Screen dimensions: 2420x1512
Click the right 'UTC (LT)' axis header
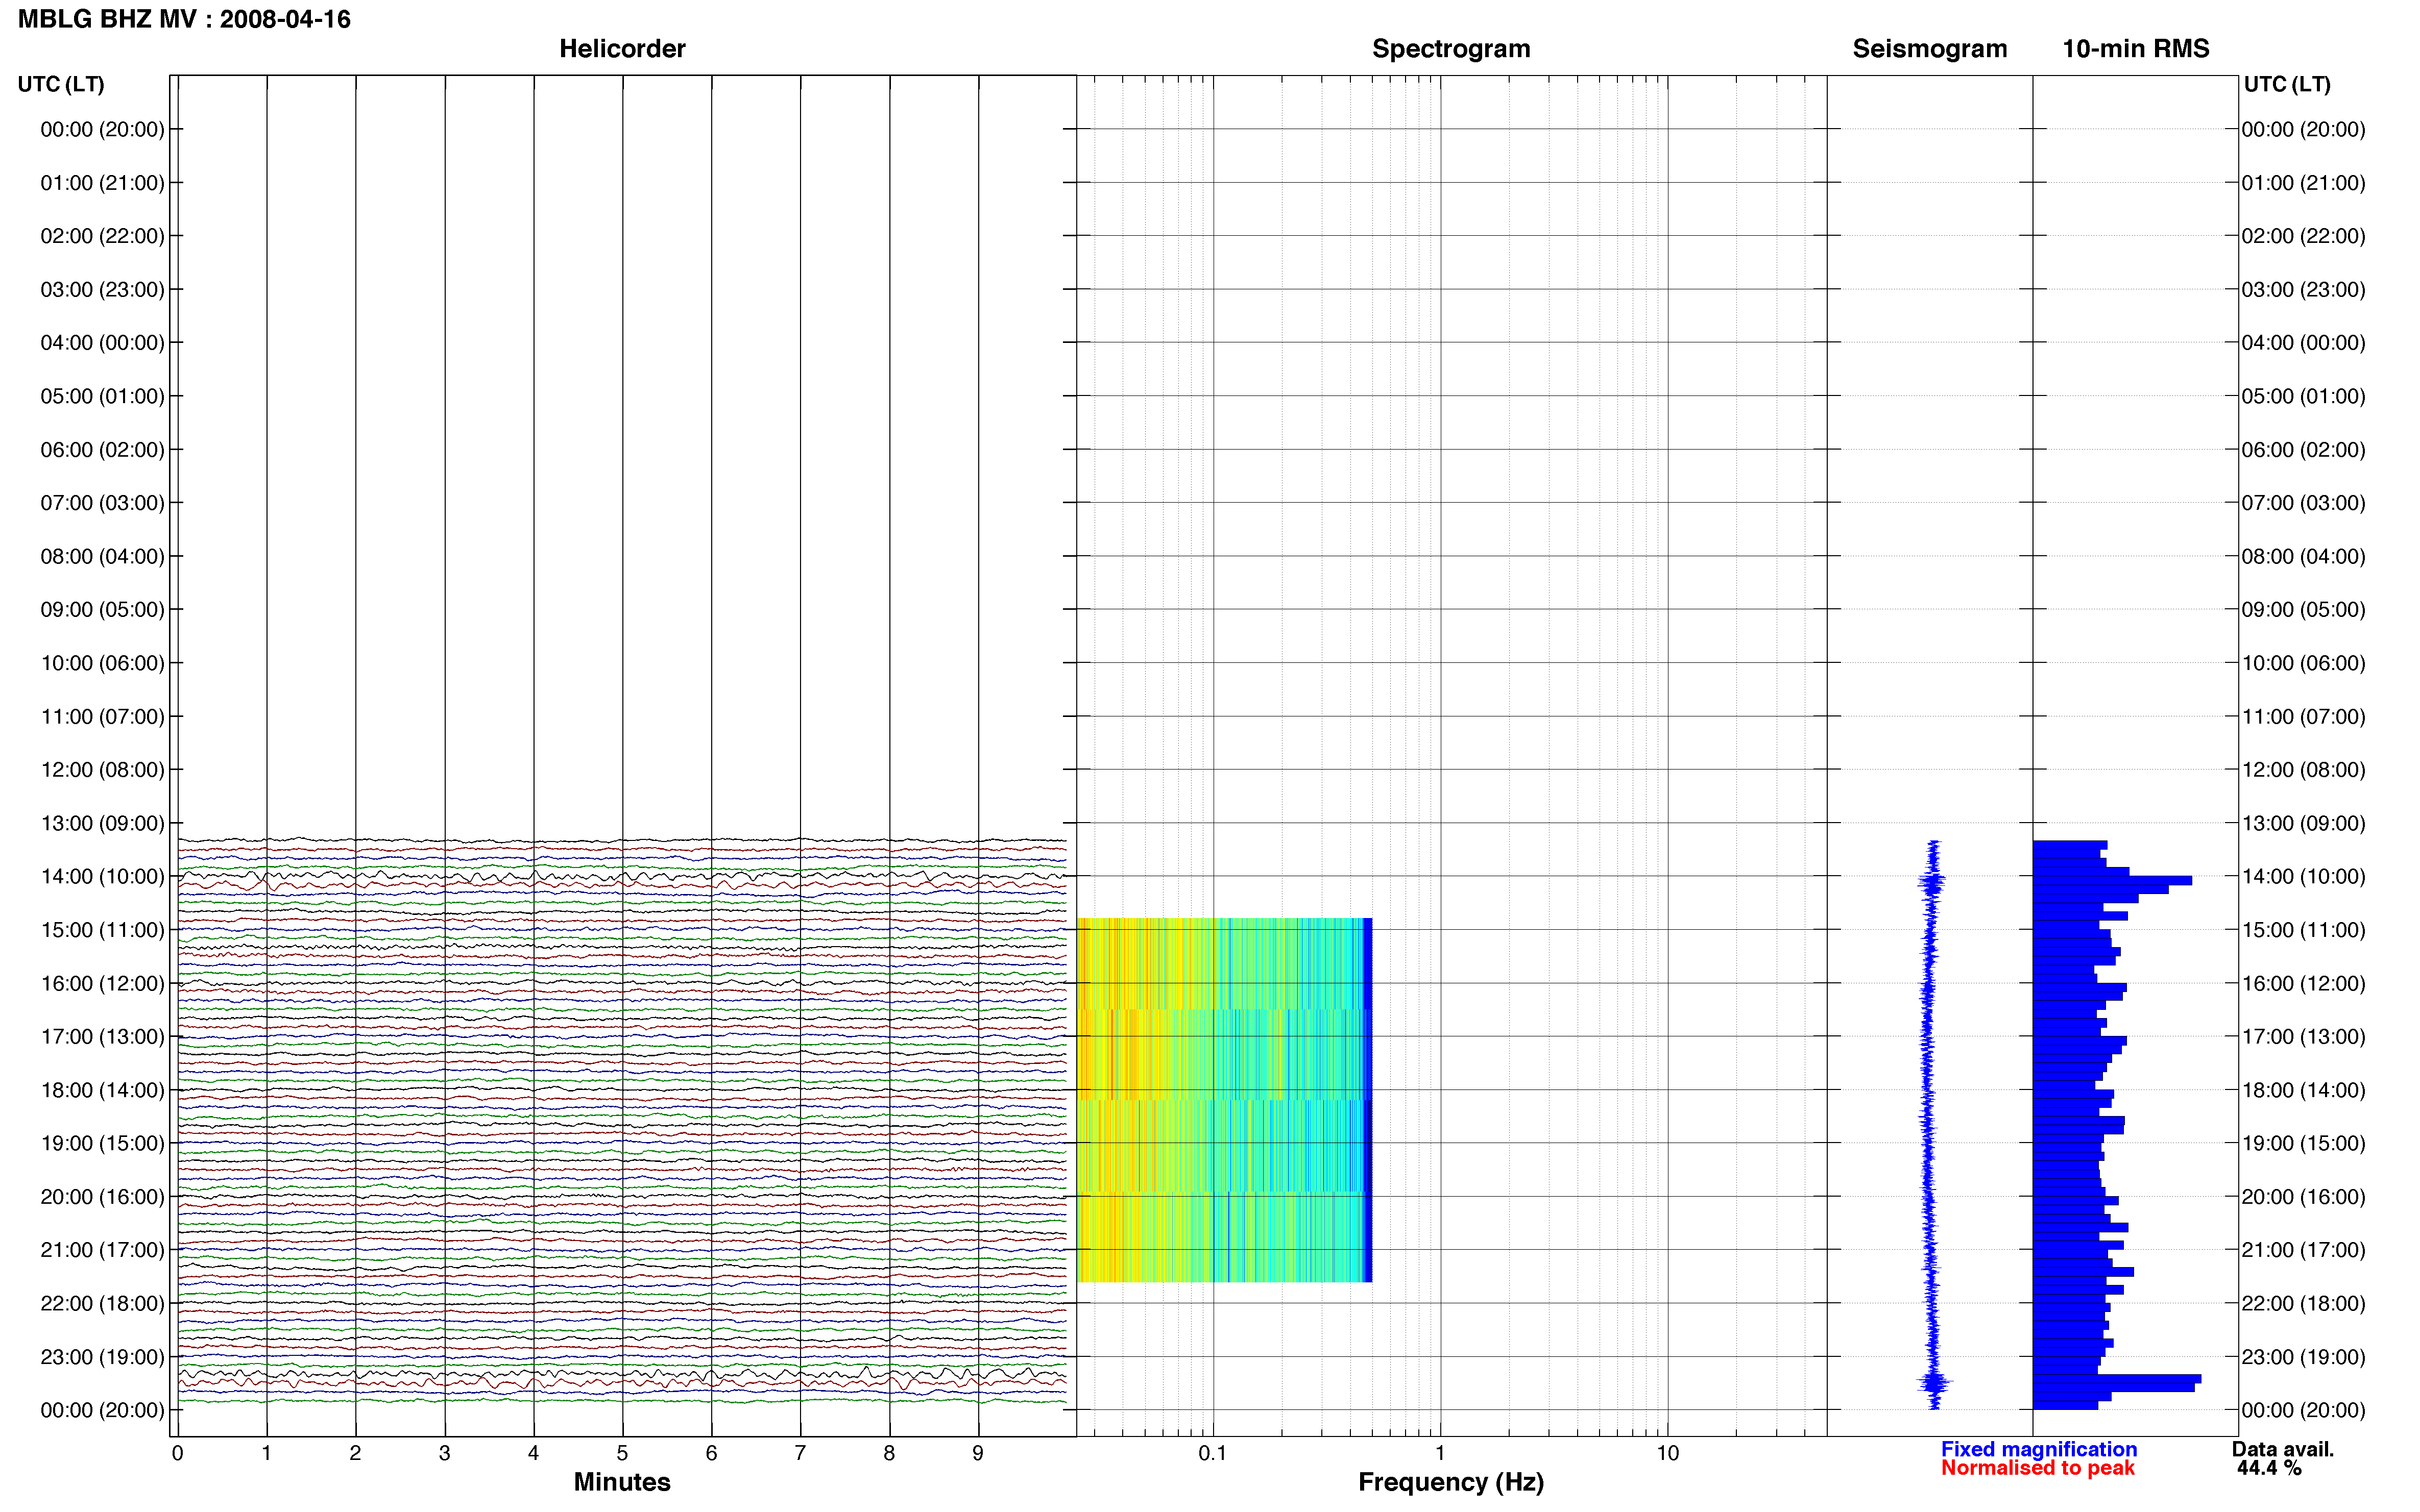click(2287, 84)
